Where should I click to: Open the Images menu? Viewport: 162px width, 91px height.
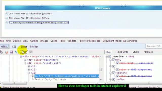(44, 41)
